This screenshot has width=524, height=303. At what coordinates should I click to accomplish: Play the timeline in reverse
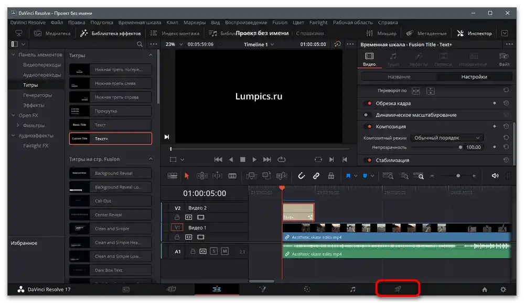231,160
